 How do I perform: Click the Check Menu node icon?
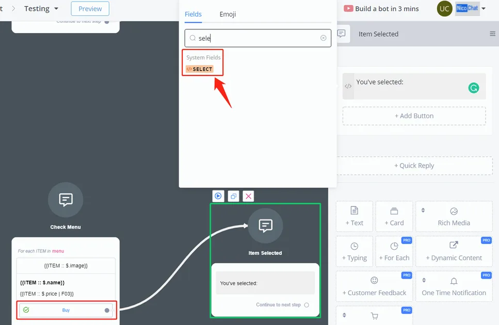66,200
